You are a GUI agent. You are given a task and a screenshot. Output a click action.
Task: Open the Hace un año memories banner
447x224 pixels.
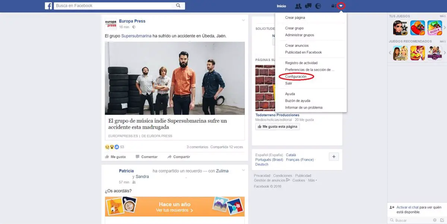coord(175,207)
